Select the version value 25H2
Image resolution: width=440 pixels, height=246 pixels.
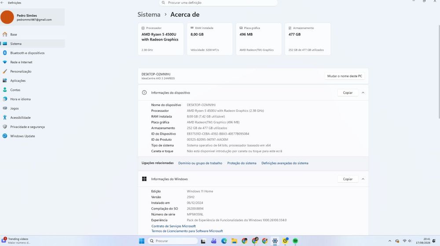coord(191,197)
